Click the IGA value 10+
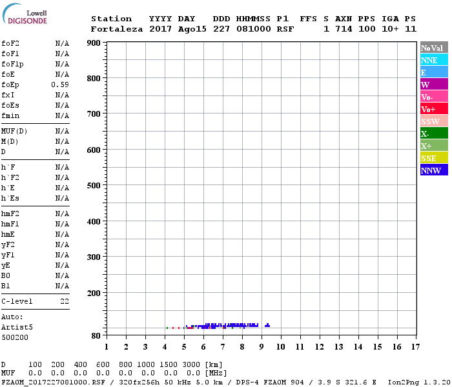The height and width of the screenshot is (387, 452). (390, 29)
